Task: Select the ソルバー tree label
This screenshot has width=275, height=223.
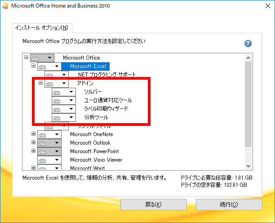Action: (93, 92)
